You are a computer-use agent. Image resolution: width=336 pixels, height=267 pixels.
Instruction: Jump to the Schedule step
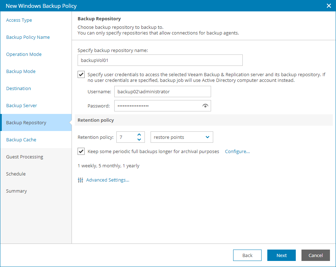point(16,174)
